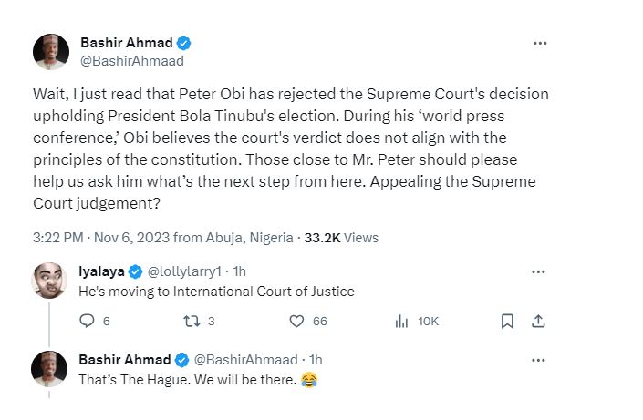Viewport: 643px width, 420px height.
Task: Click the Iyalaya display name
Action: pos(101,271)
